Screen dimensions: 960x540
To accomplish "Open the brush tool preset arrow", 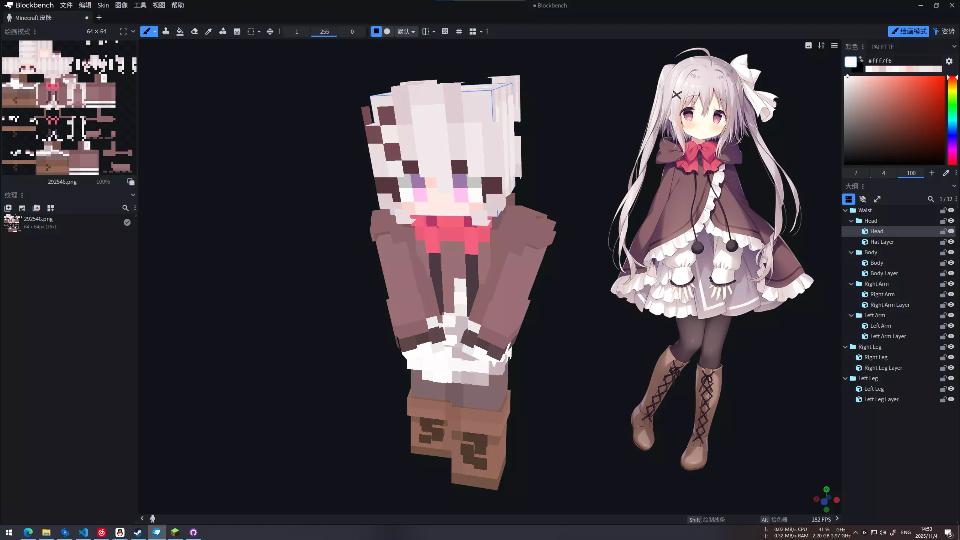I will [155, 31].
